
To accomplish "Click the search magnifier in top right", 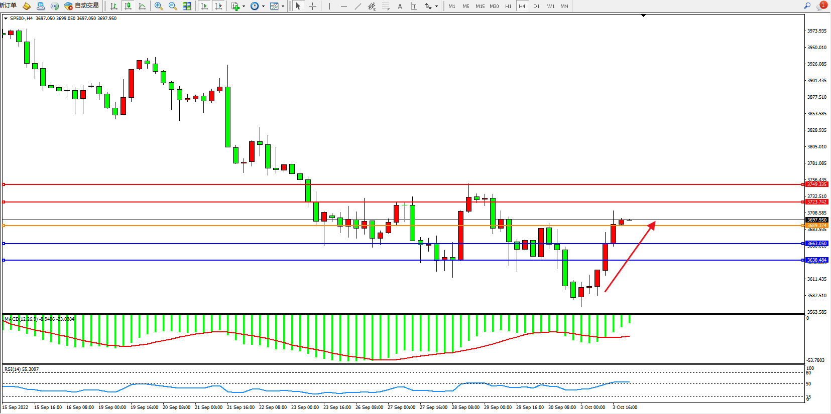I will coord(807,6).
